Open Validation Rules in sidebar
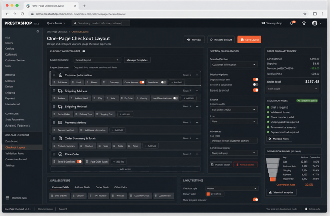This screenshot has height=216, width=330. [x=14, y=153]
